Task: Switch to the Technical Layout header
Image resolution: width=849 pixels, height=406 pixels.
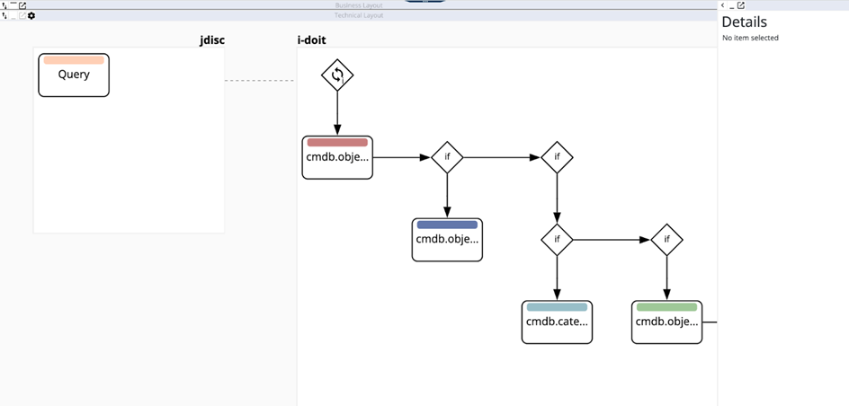Action: pos(359,15)
